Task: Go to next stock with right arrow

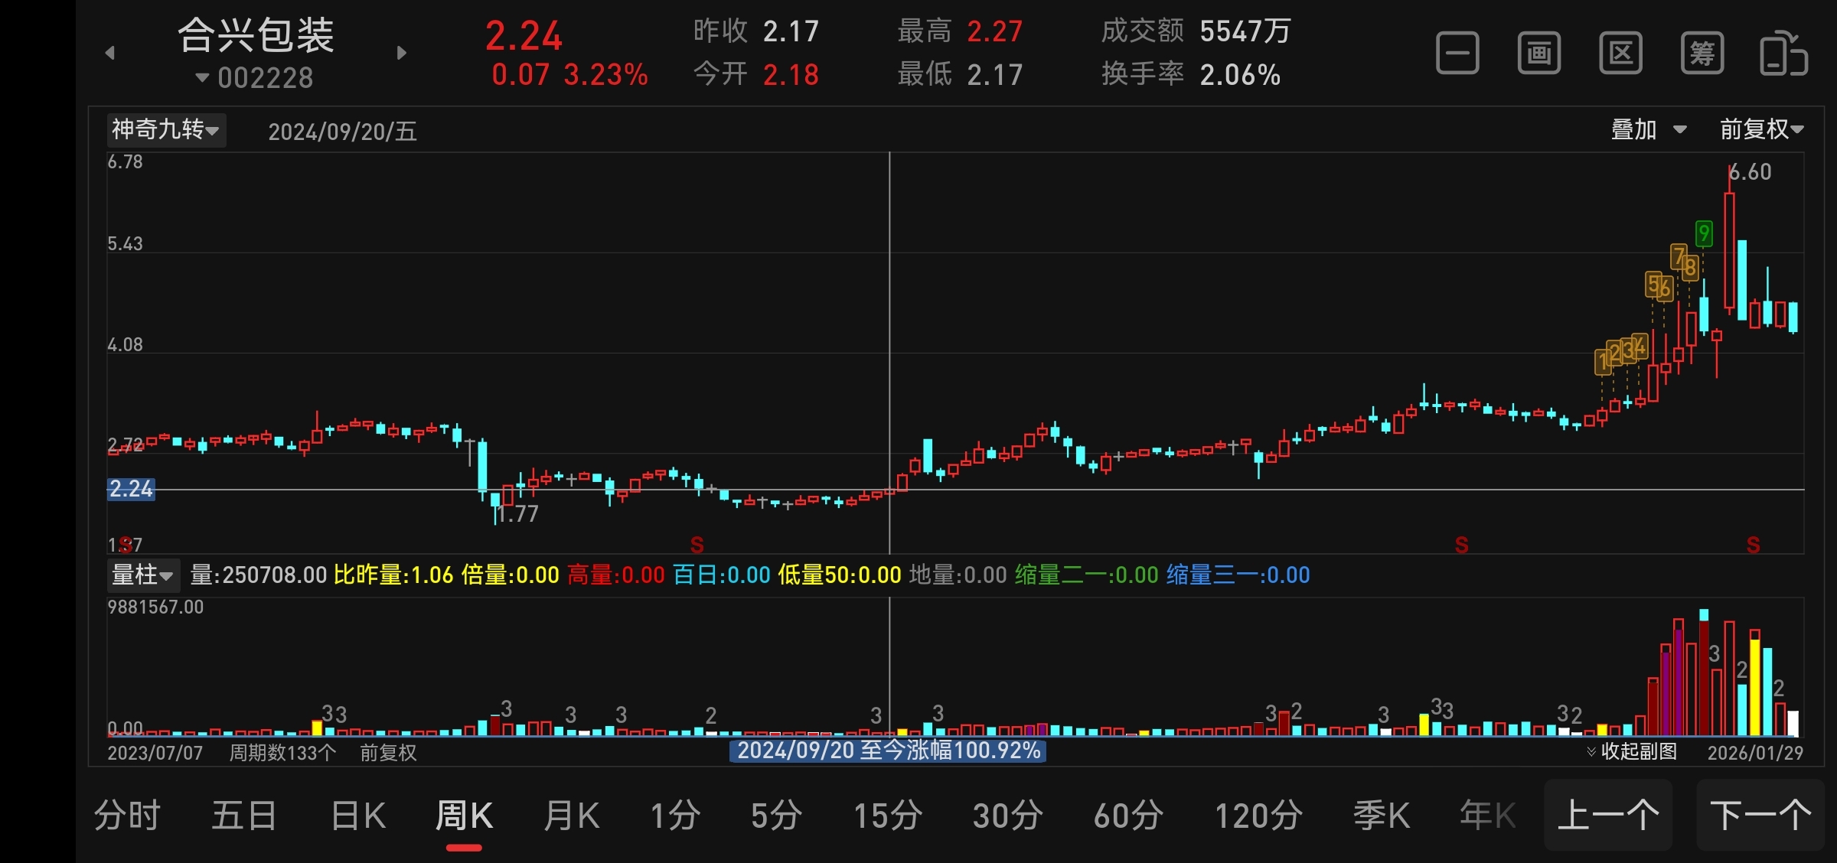Action: (402, 53)
